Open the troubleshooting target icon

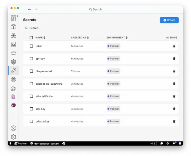(x=168, y=144)
